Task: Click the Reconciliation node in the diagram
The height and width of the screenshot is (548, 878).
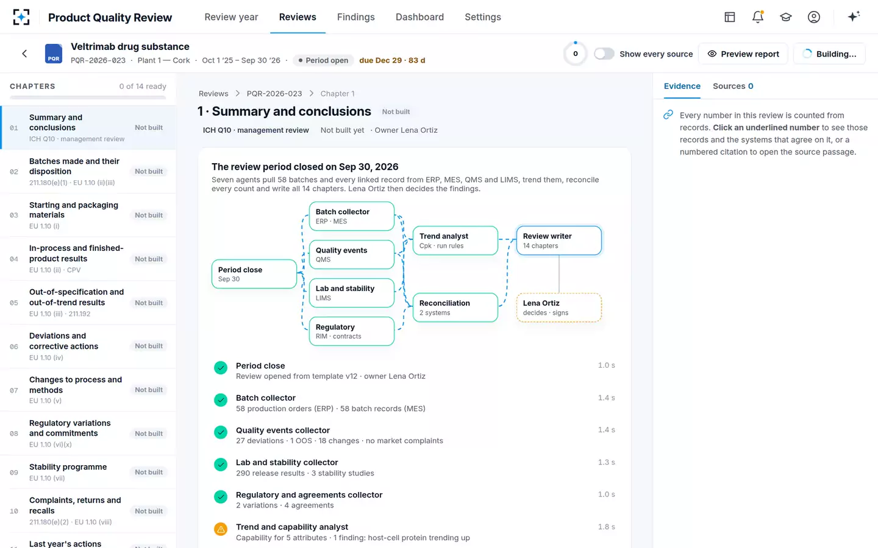Action: click(455, 307)
